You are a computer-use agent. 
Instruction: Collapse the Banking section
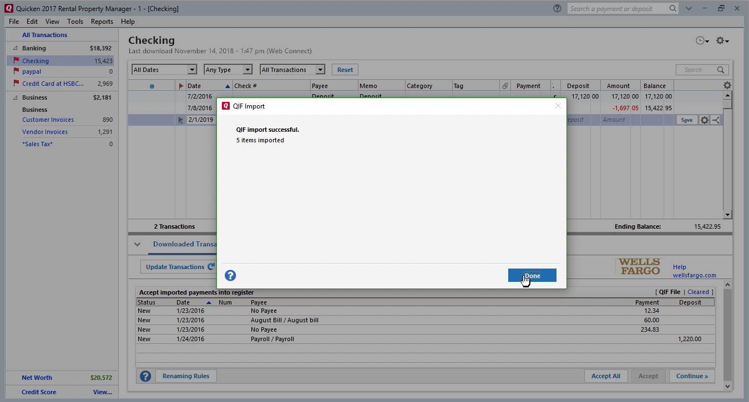(15, 48)
